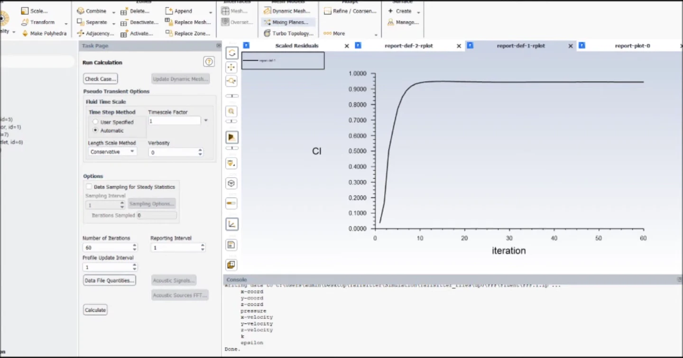Click the Number of Iterations stepper arrows
683x358 pixels.
click(x=135, y=248)
